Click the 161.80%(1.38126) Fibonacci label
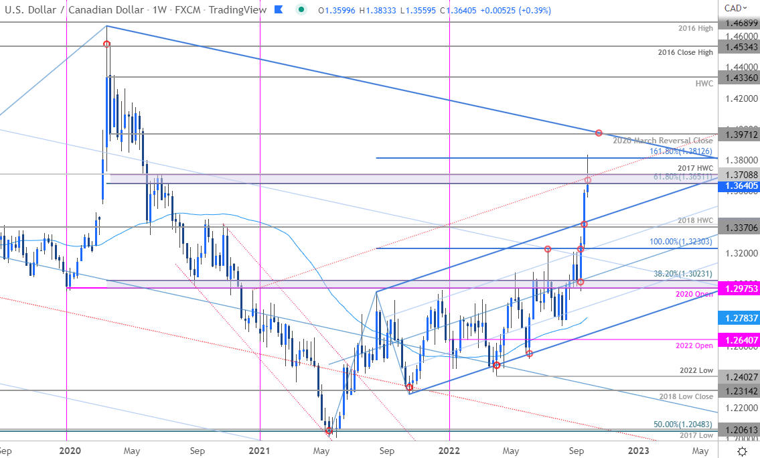The width and height of the screenshot is (760, 458). 681,151
